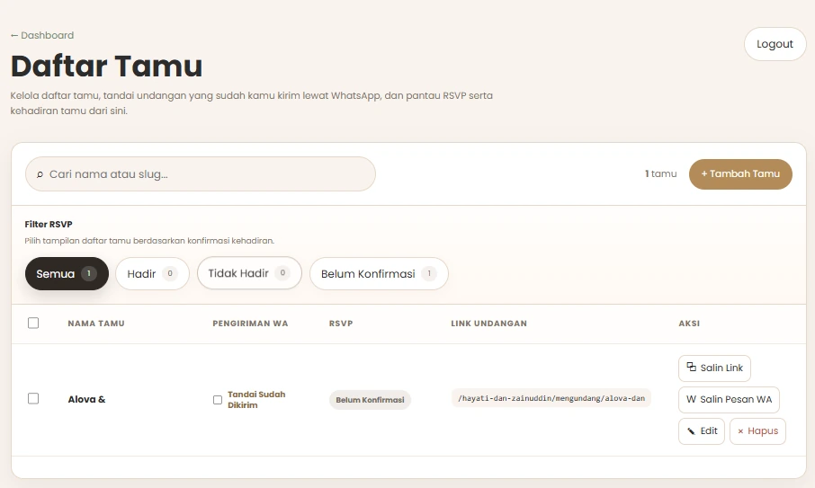Click the Filter RSVP heading
Screen dimensions: 815x488
49,225
